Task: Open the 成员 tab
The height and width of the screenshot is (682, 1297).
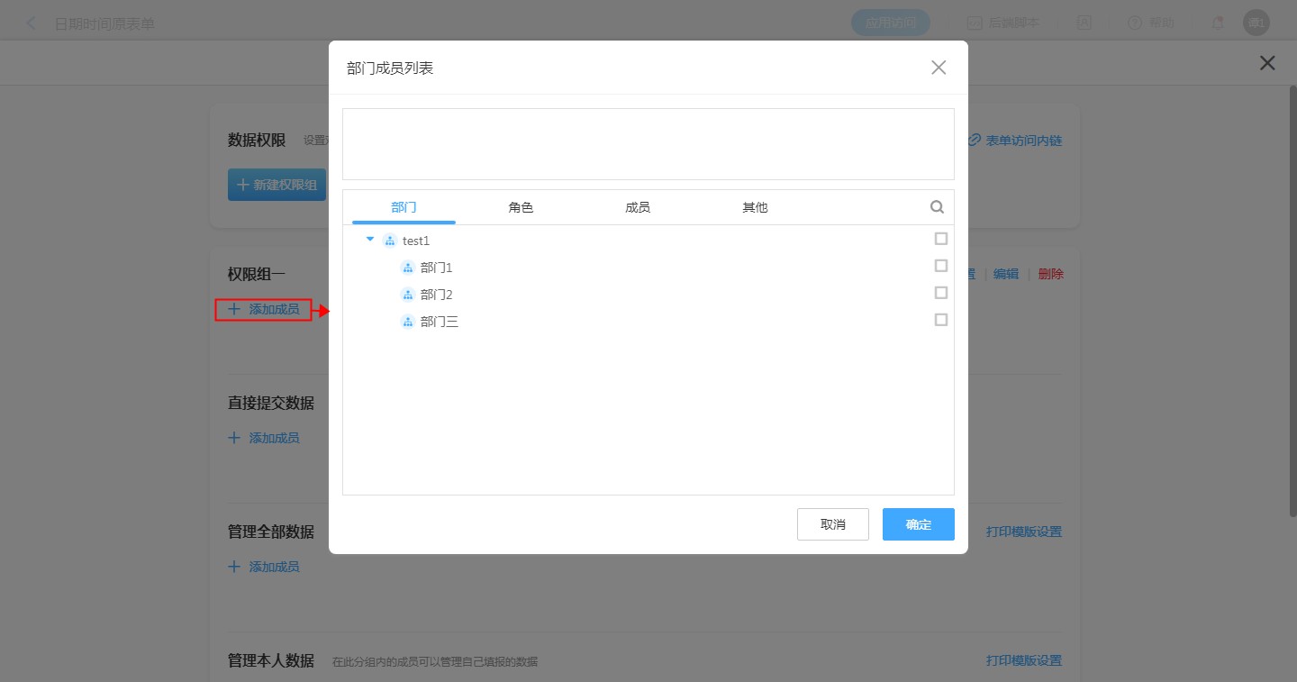Action: point(638,207)
